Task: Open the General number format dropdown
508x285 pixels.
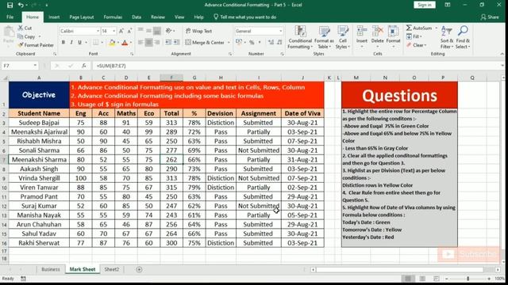Action: [280, 31]
